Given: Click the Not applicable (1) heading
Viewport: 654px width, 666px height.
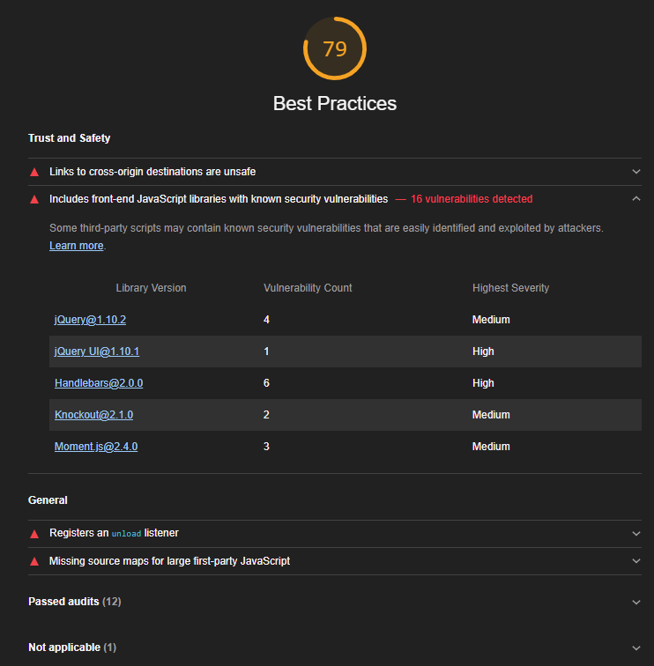Looking at the screenshot, I should (x=72, y=647).
